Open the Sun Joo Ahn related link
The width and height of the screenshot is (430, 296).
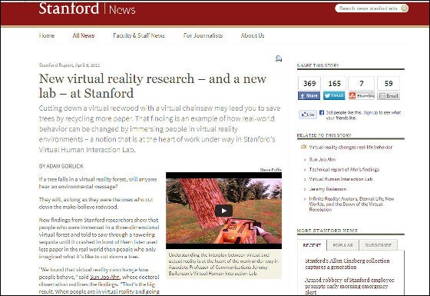(322, 160)
